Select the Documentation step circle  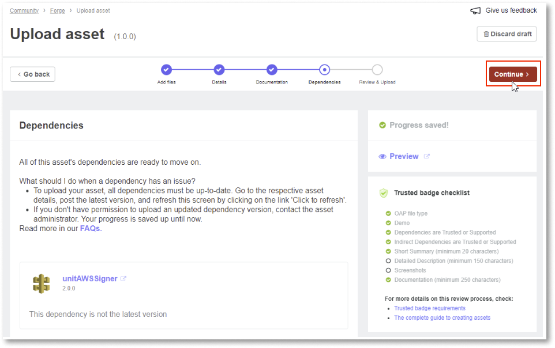[272, 70]
